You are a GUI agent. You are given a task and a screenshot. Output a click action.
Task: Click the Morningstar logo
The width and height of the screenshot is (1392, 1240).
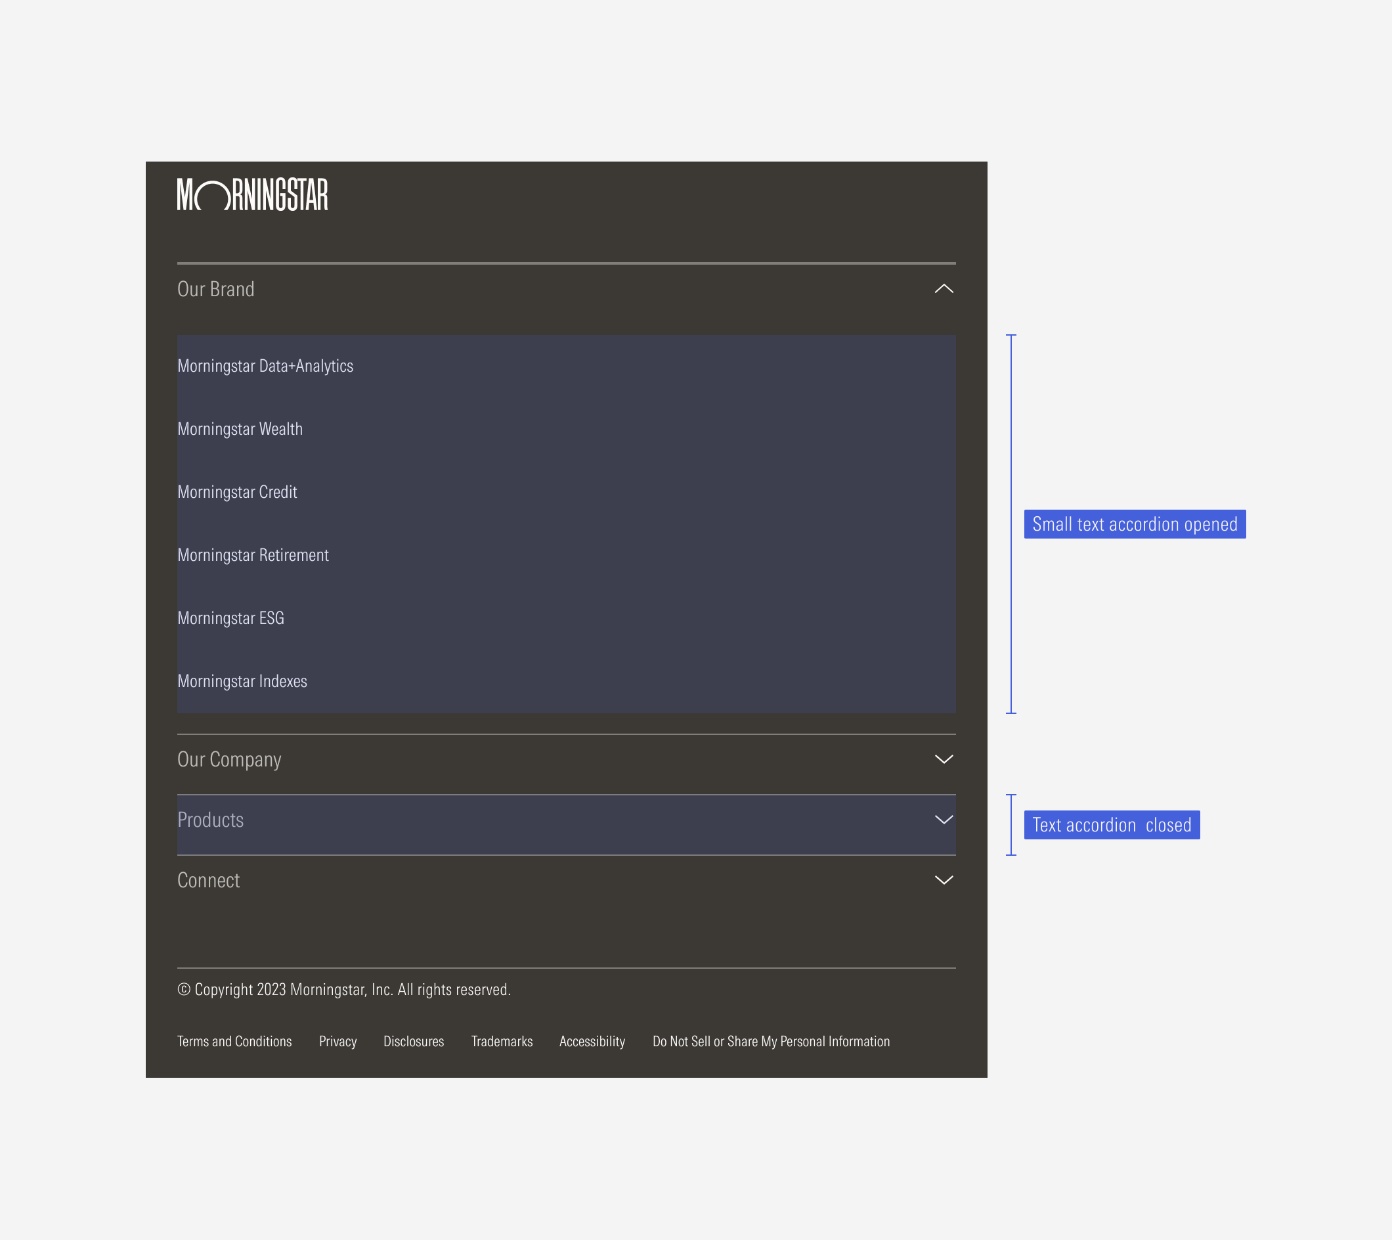coord(252,195)
